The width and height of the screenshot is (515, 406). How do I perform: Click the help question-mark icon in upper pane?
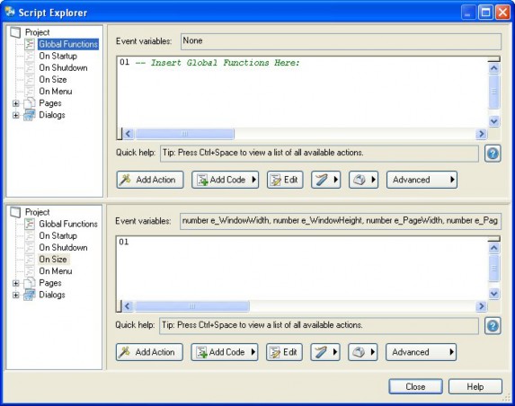coord(493,154)
